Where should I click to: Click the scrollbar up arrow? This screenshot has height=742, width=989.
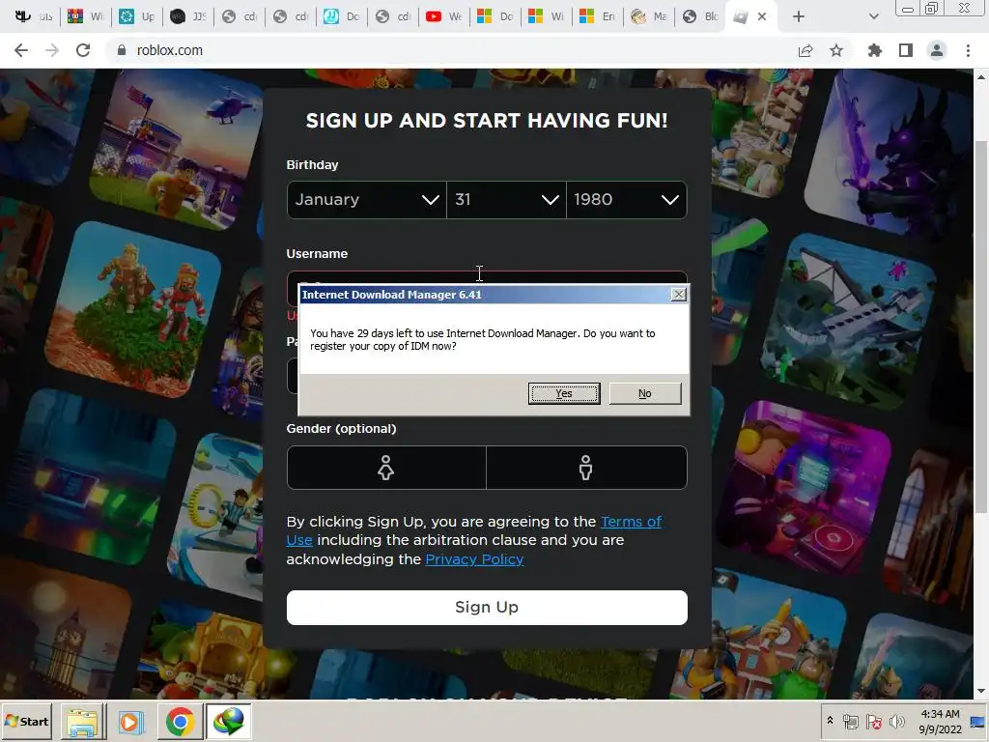tap(981, 77)
